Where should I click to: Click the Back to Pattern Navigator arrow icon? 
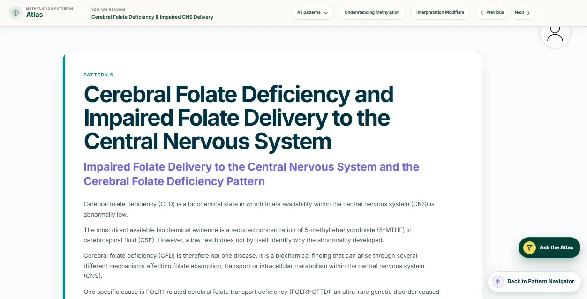click(498, 282)
